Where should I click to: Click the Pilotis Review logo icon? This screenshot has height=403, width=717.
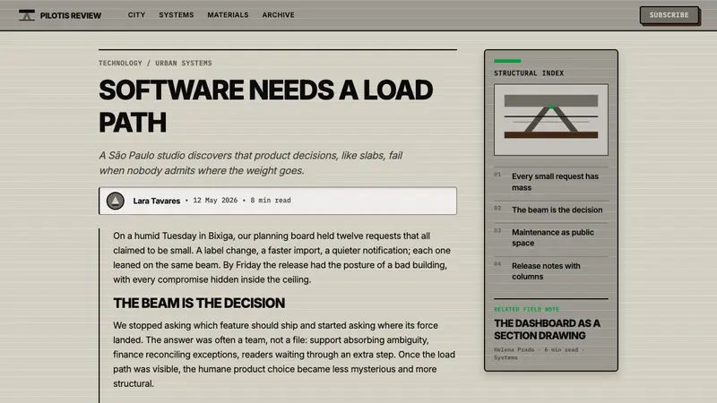[27, 15]
